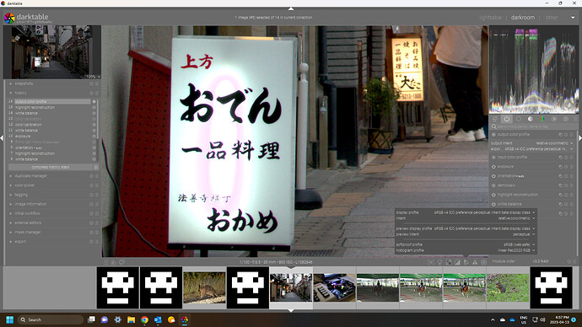Click the search modules input field
The image size is (582, 327).
(535, 126)
